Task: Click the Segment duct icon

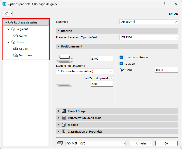Action: point(13,29)
